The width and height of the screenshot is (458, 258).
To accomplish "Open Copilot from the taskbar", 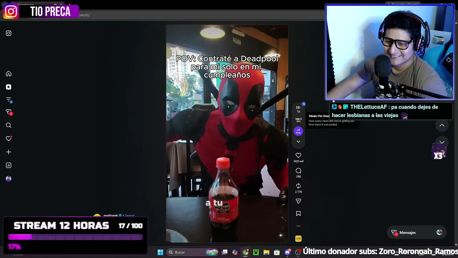I will pos(235,252).
